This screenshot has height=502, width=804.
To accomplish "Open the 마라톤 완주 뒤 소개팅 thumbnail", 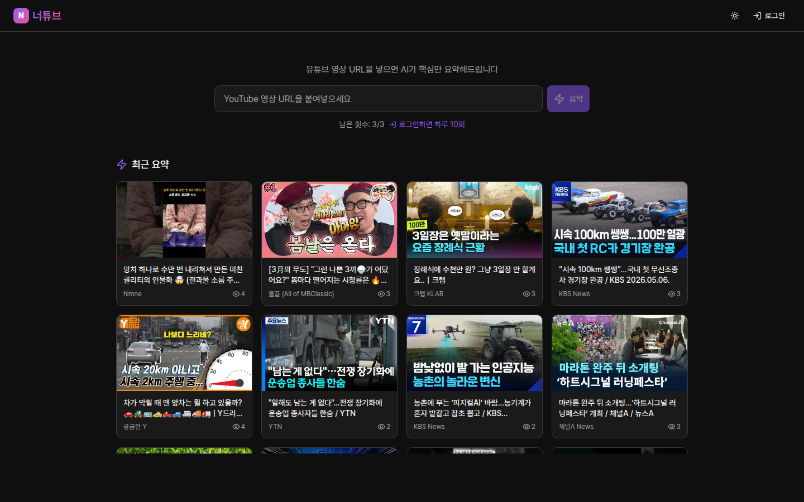I will (620, 353).
